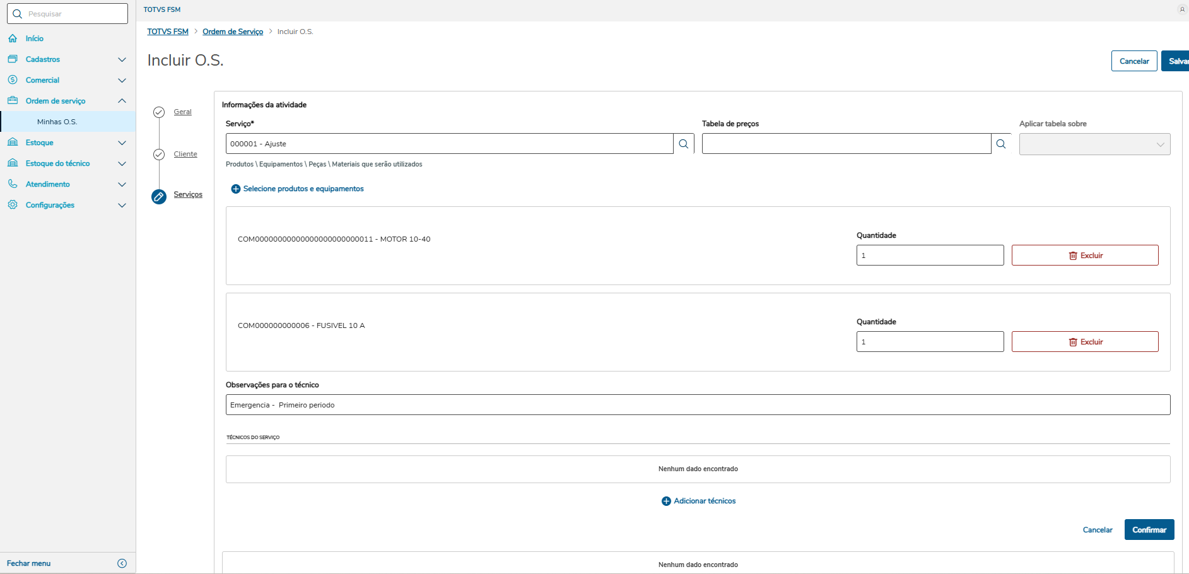Viewport: 1189px width, 574px height.
Task: Expand the Estoque do técnico section
Action: (122, 163)
